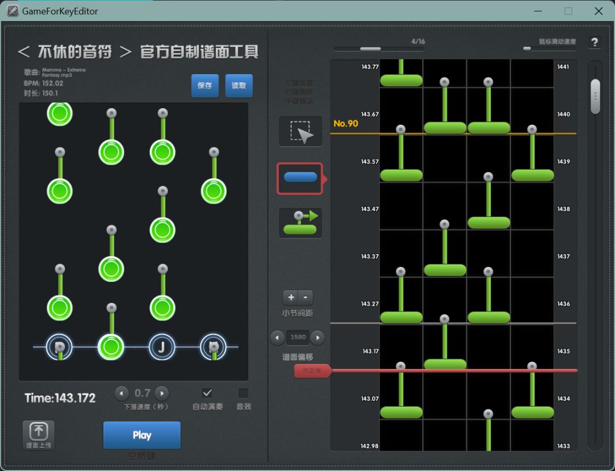Viewport: 615px width, 471px height.
Task: Click the J key circle on judgment line
Action: tap(162, 346)
